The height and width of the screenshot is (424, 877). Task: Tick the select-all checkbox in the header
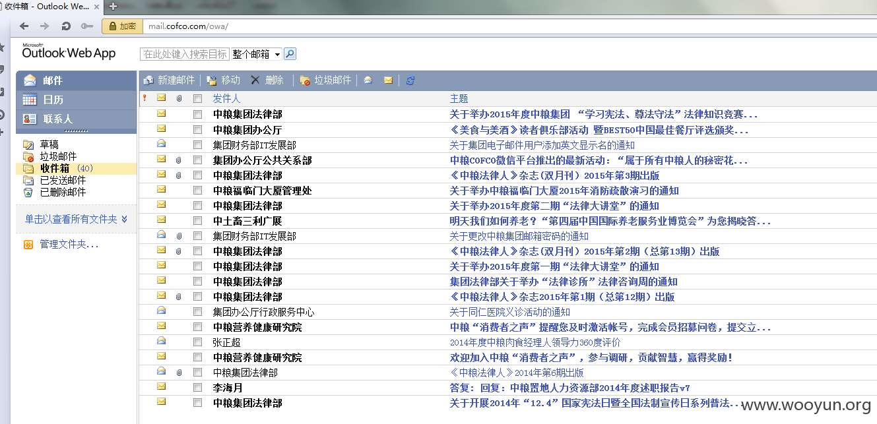coord(197,98)
